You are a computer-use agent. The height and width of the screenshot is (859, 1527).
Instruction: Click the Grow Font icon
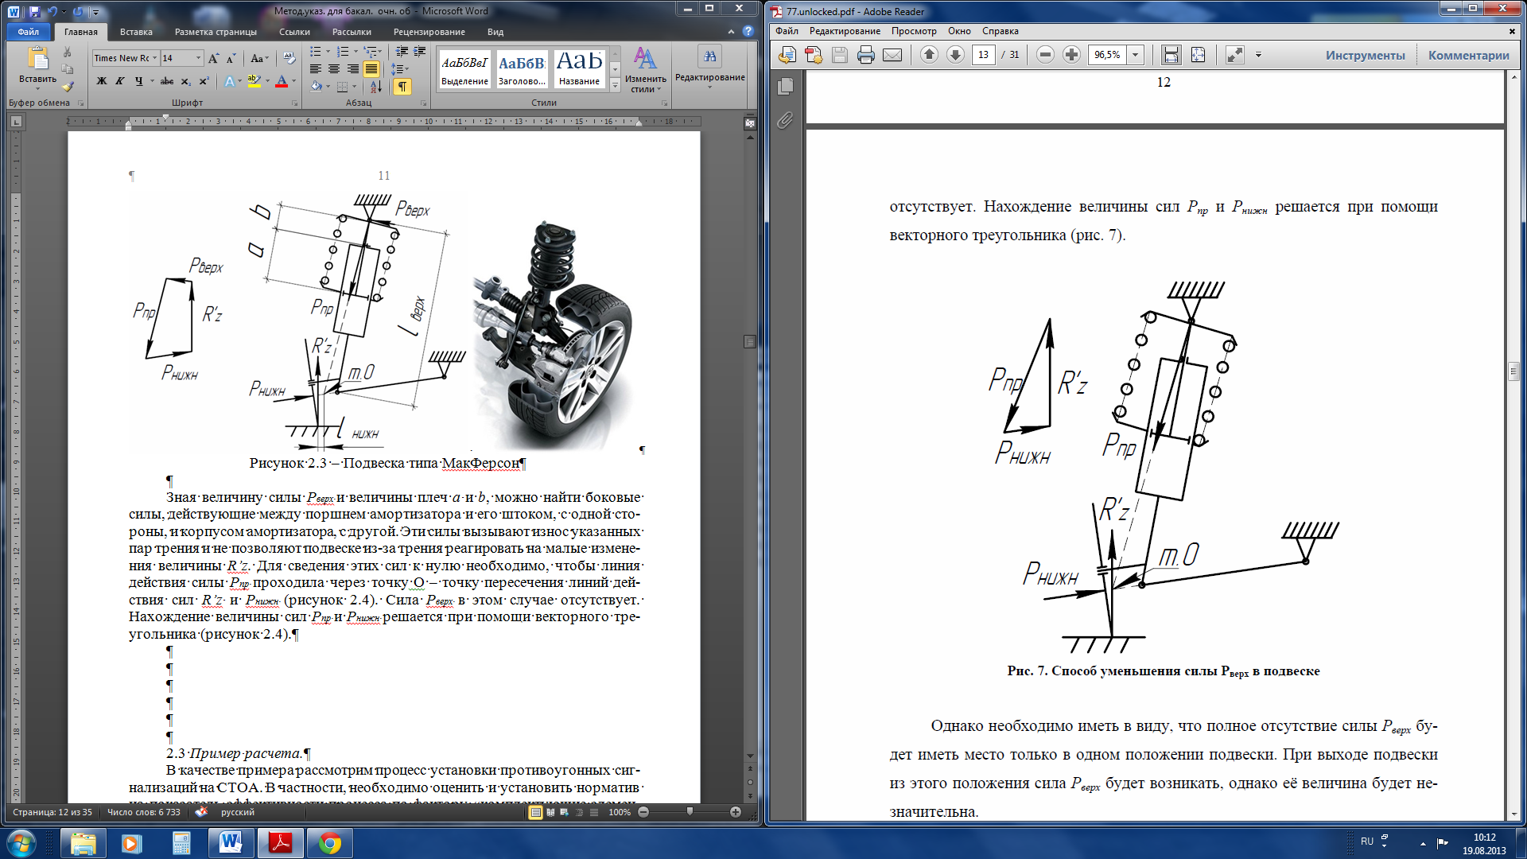pos(213,58)
